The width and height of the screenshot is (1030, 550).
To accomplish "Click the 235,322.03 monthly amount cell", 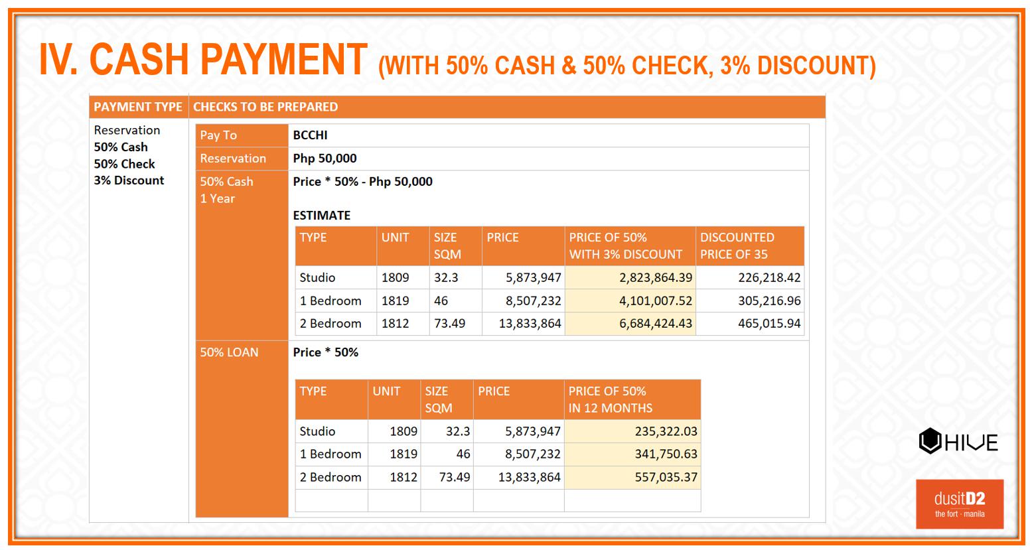I will click(x=665, y=431).
